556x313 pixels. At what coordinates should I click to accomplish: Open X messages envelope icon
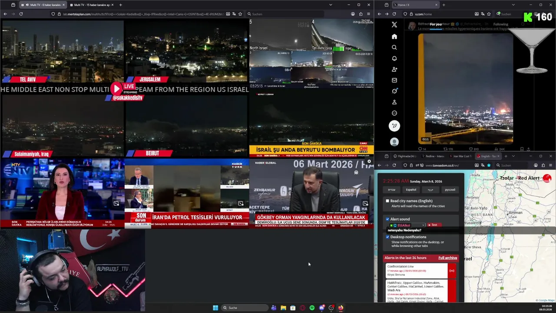394,80
